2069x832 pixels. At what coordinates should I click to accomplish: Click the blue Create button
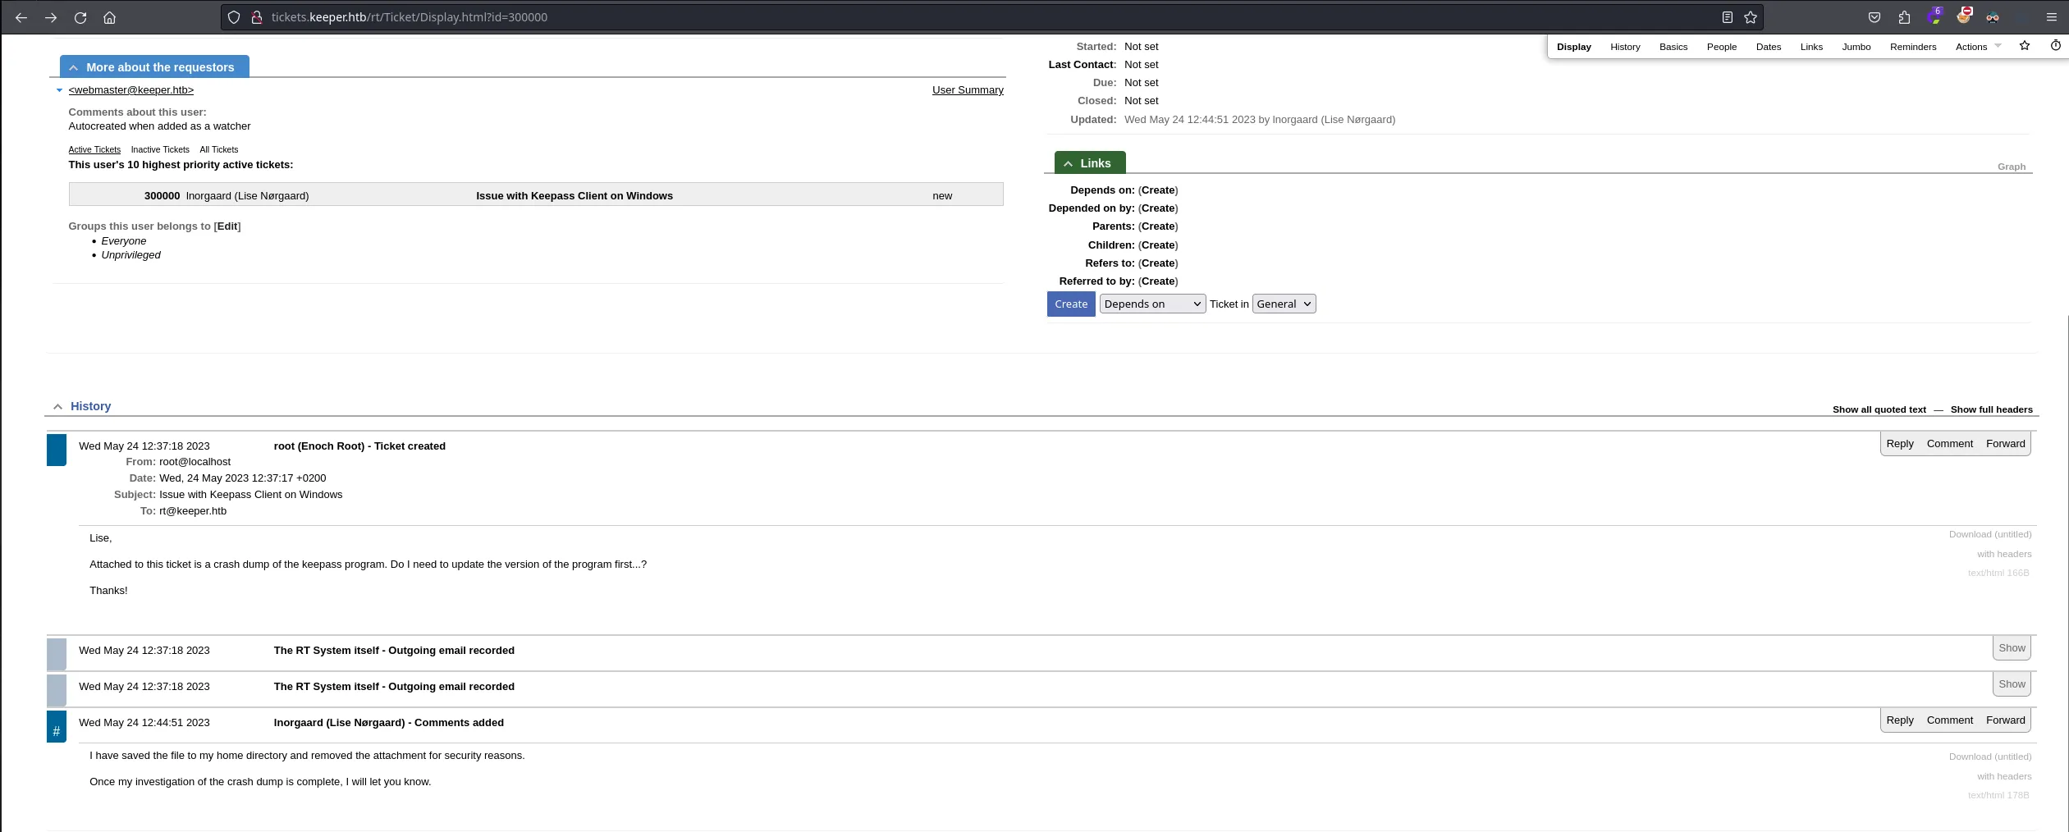(x=1070, y=304)
